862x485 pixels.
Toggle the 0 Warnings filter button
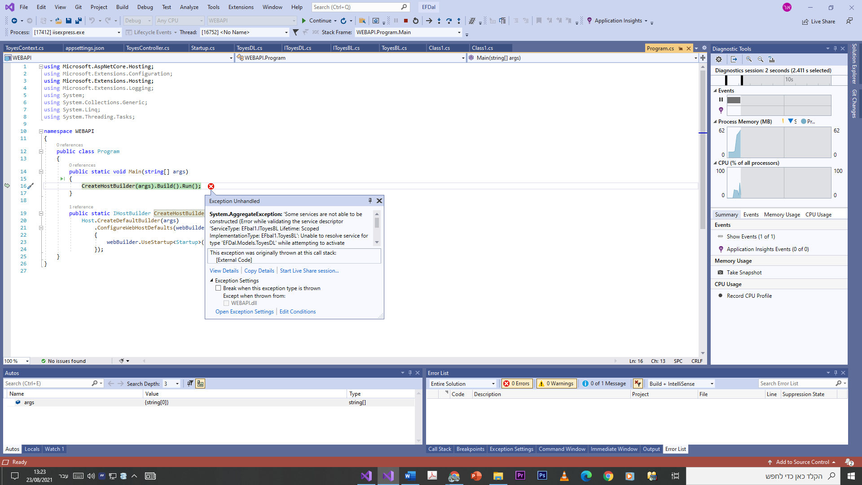coord(556,384)
